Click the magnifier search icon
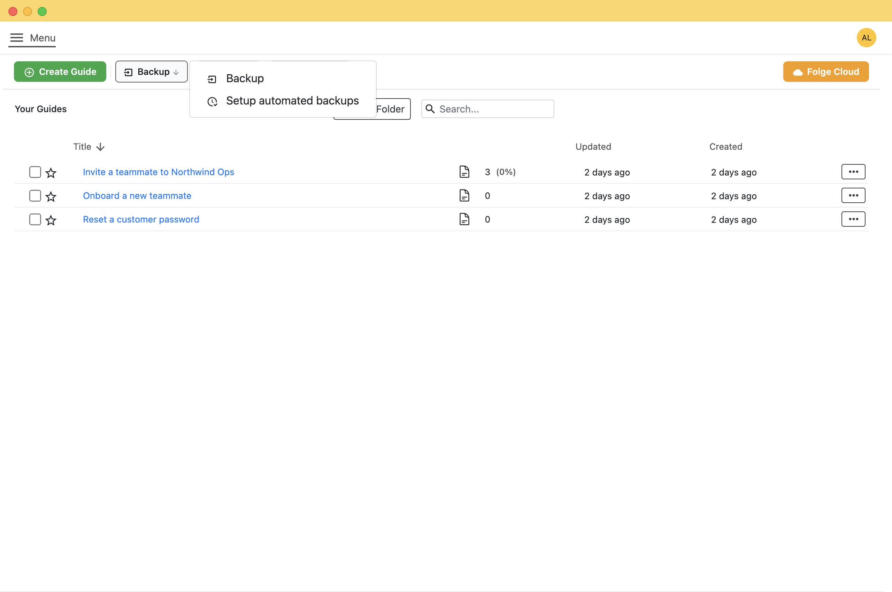This screenshot has height=592, width=892. click(x=430, y=109)
